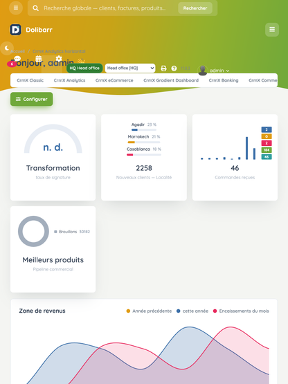This screenshot has width=288, height=384.
Task: Open the left hamburger menu
Action: click(16, 8)
